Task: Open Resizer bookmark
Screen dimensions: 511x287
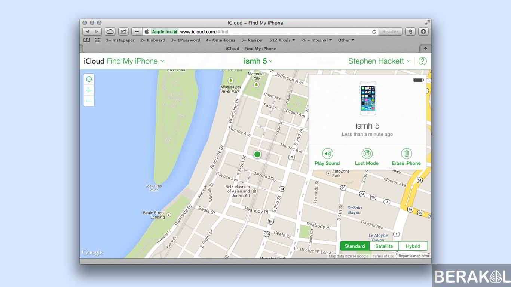Action: pos(252,40)
